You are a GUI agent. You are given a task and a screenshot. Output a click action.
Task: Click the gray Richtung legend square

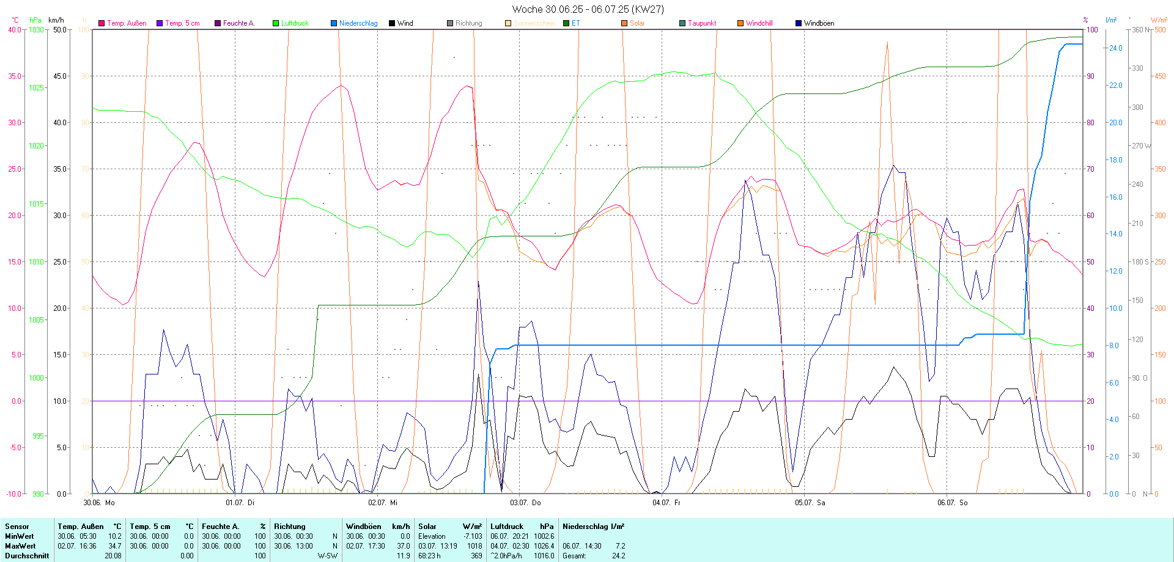point(450,23)
